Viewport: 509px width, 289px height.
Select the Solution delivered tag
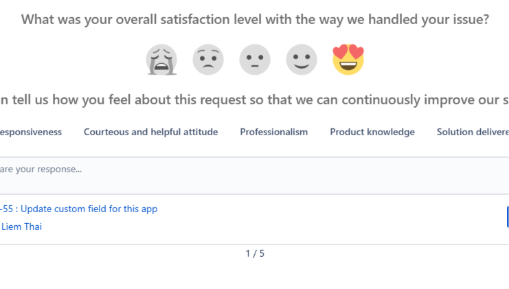(473, 132)
